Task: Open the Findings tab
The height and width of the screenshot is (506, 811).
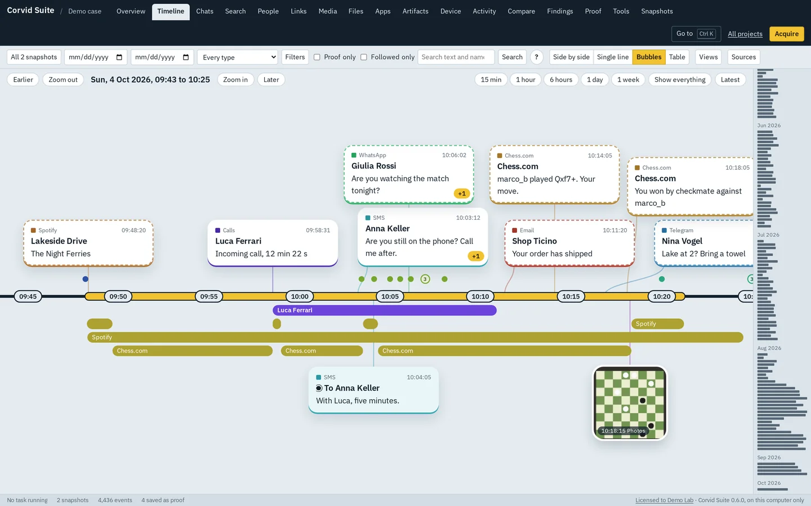Action: coord(560,11)
